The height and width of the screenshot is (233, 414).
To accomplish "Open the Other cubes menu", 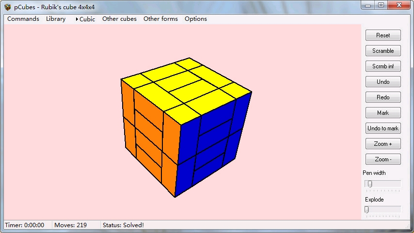I will point(119,19).
